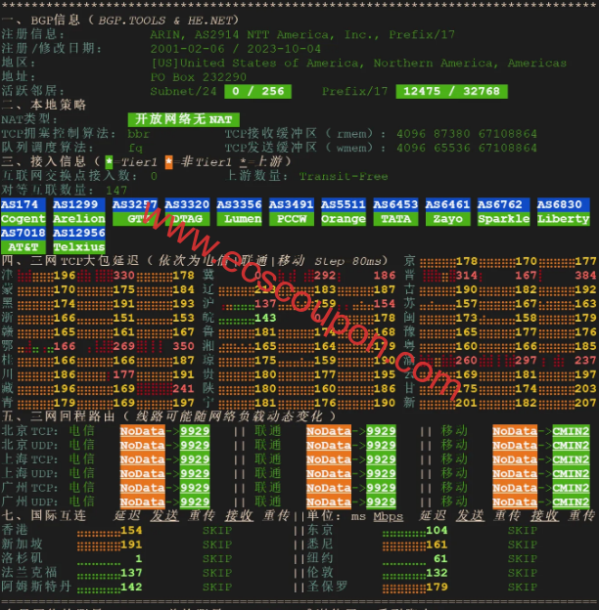Screen dimensions: 599x610
Task: Click the queue scheduler value 'fq'
Action: [x=135, y=149]
